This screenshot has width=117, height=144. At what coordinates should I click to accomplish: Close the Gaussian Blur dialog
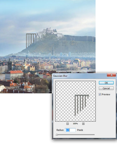click(112, 75)
